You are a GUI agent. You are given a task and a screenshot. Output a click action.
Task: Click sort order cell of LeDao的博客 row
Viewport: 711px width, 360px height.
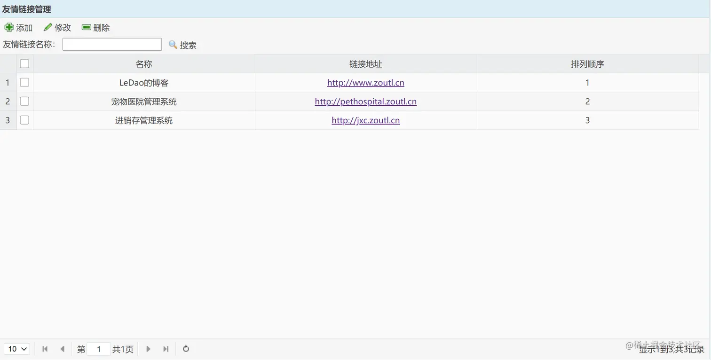pyautogui.click(x=588, y=83)
